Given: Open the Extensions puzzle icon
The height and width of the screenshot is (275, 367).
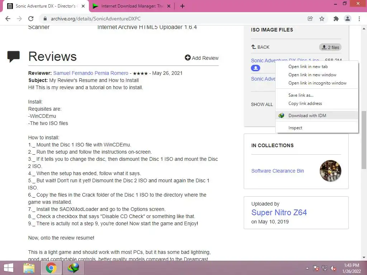Looking at the screenshot, I should 336,19.
